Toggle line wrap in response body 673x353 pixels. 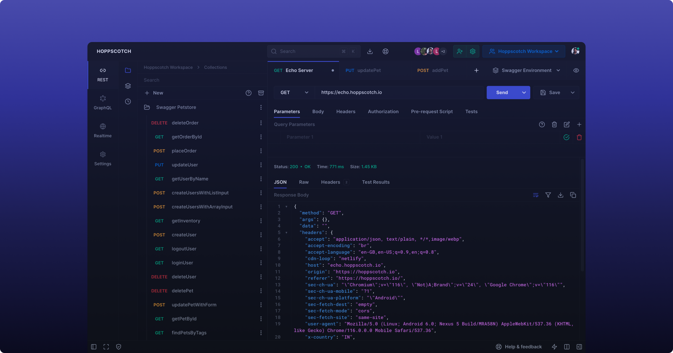point(536,195)
